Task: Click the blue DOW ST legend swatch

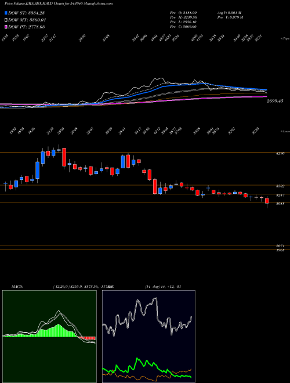Action: pyautogui.click(x=6, y=13)
